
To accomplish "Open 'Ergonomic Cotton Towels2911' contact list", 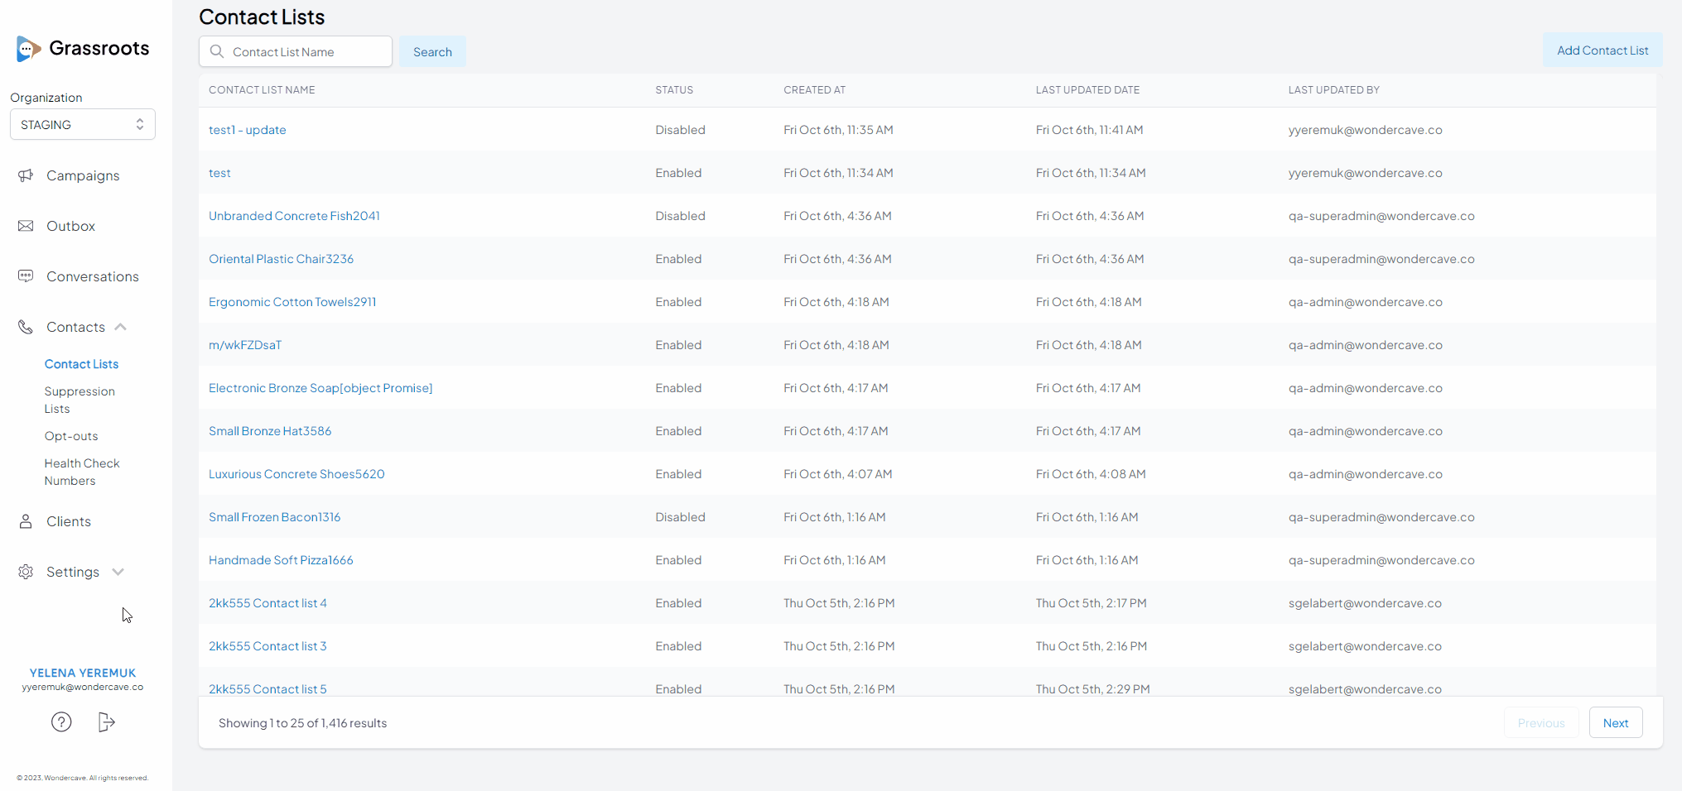I will point(292,302).
